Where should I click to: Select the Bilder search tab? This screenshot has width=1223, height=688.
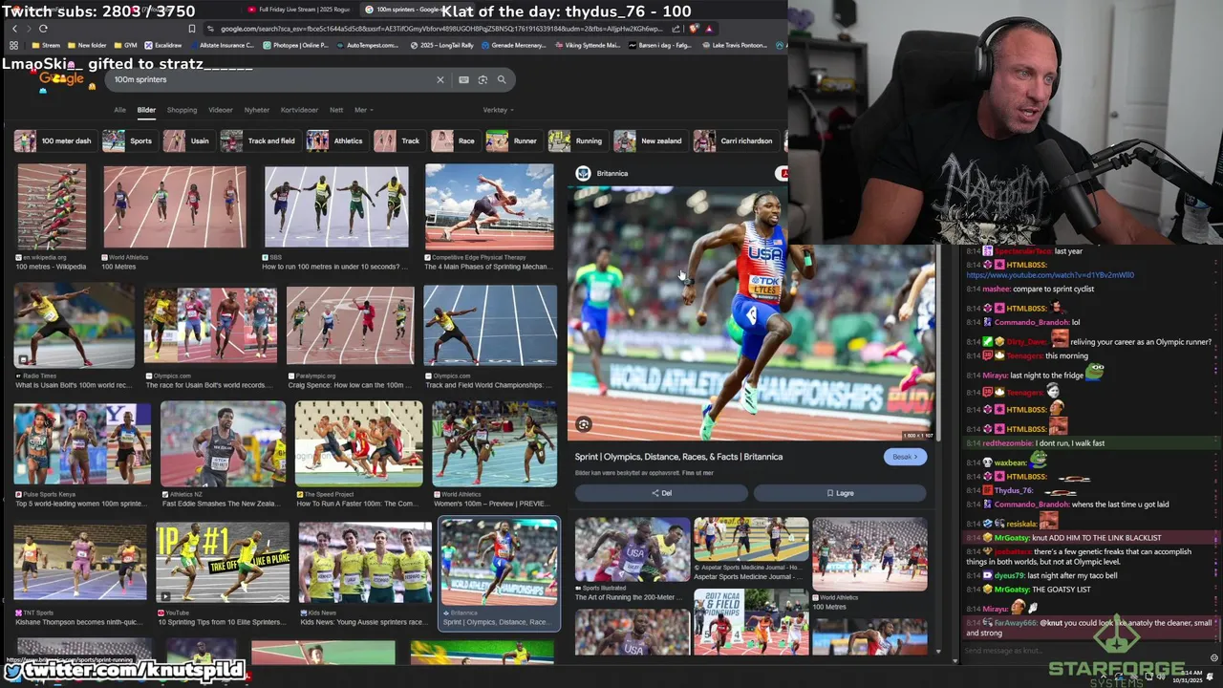click(x=146, y=110)
